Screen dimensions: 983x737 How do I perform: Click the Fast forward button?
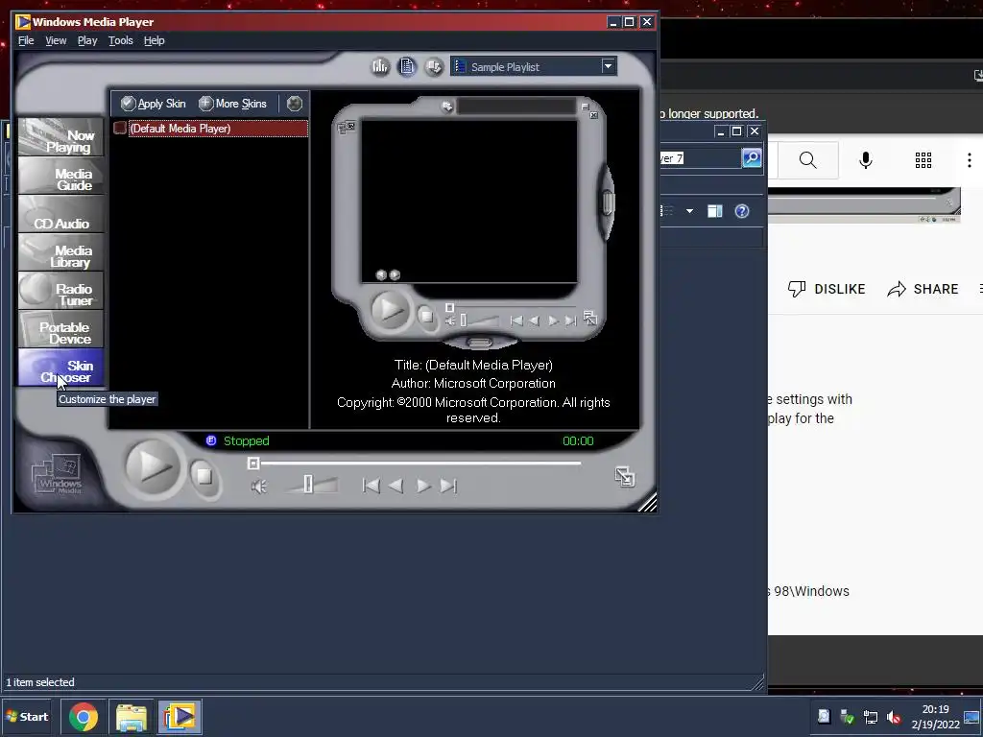423,486
